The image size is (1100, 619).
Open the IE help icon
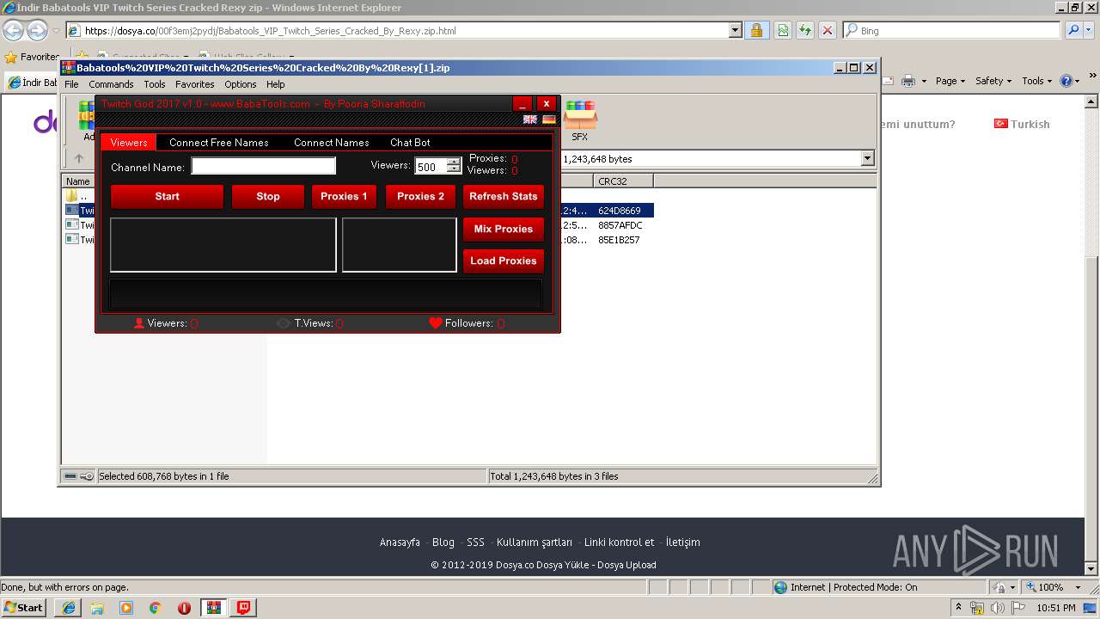(1066, 81)
